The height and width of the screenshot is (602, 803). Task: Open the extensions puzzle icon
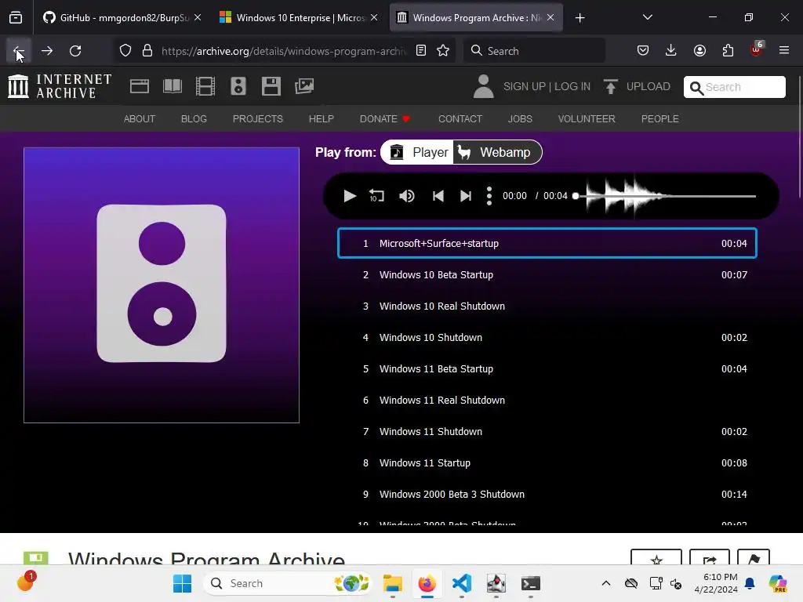pos(728,51)
